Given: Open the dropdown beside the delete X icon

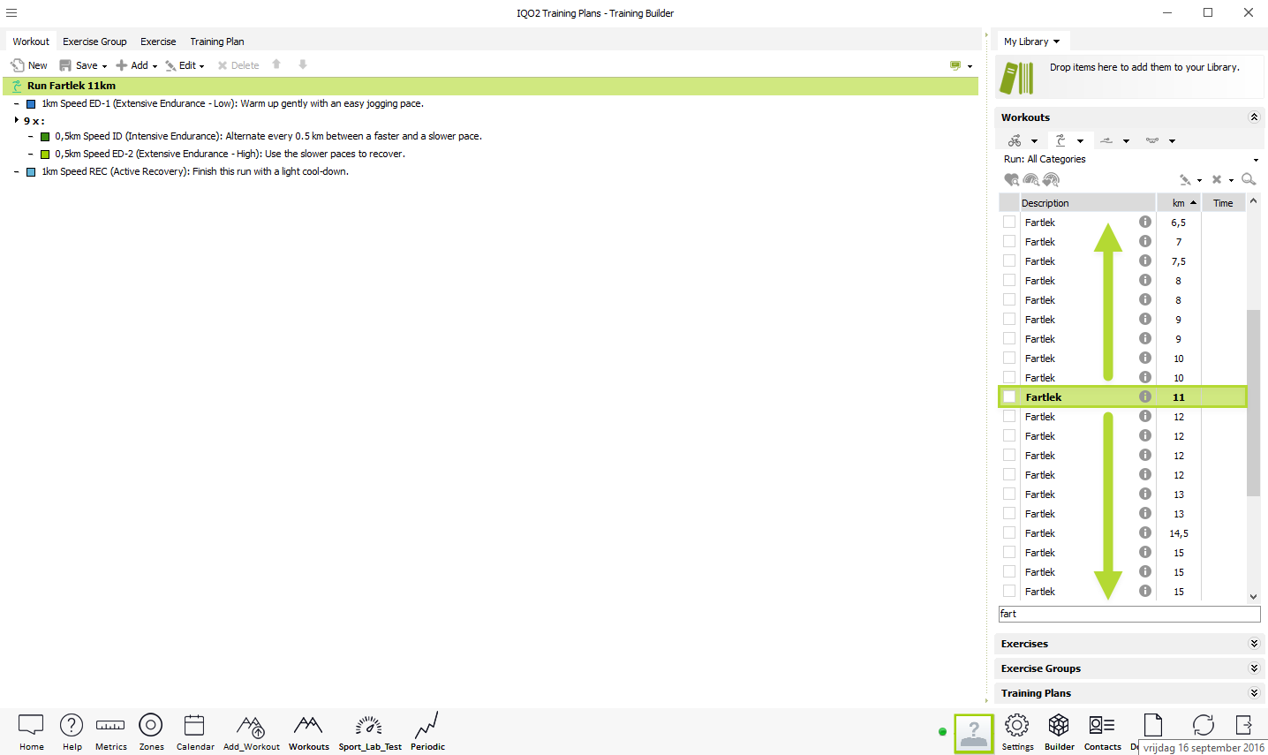Looking at the screenshot, I should point(1231,180).
